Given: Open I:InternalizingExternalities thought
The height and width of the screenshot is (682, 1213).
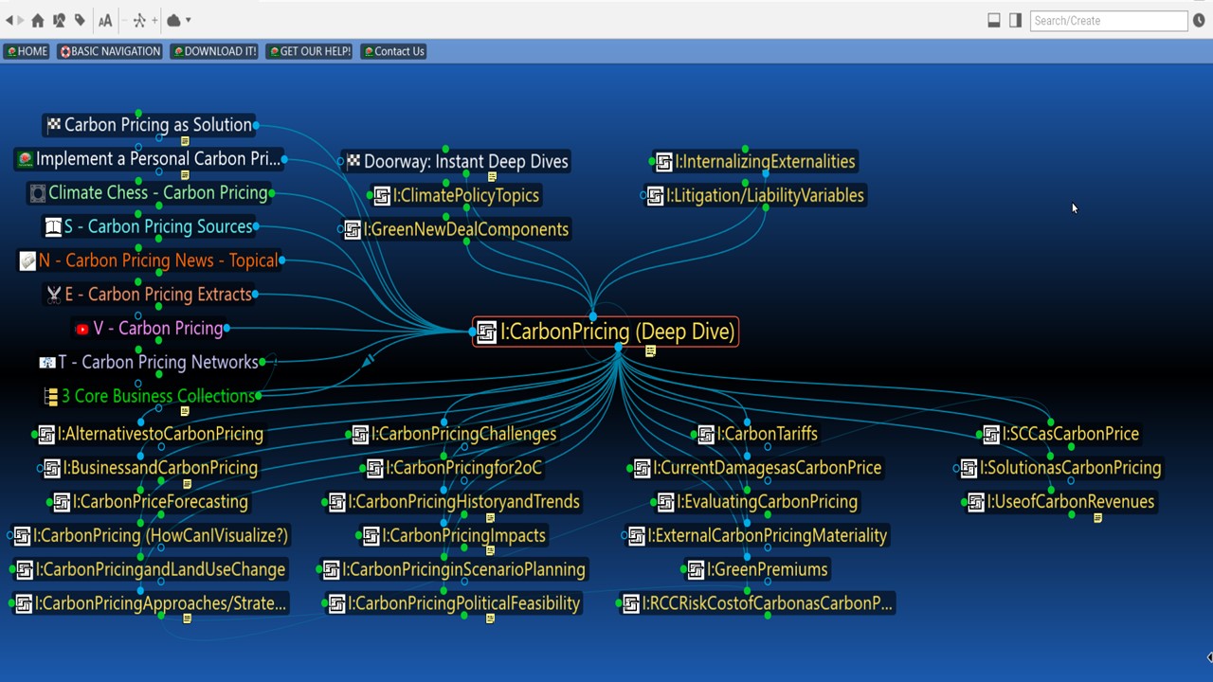Looking at the screenshot, I should click(x=755, y=161).
